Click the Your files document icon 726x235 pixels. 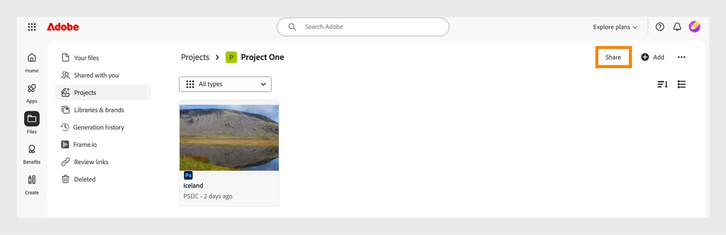click(65, 58)
